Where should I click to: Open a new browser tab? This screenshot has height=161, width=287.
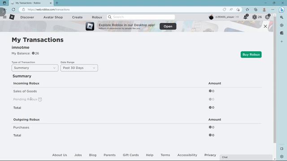click(x=57, y=3)
